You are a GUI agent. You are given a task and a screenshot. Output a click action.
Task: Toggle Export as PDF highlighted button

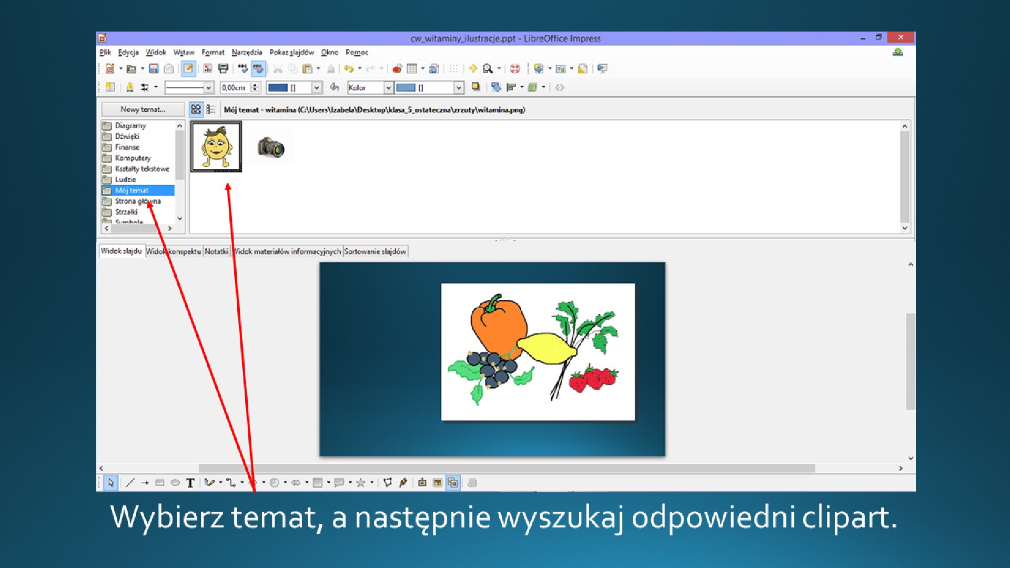click(x=208, y=69)
